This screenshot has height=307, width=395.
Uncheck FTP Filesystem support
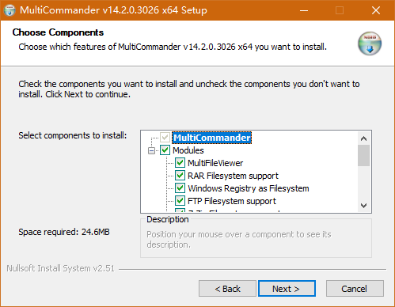pyautogui.click(x=180, y=201)
